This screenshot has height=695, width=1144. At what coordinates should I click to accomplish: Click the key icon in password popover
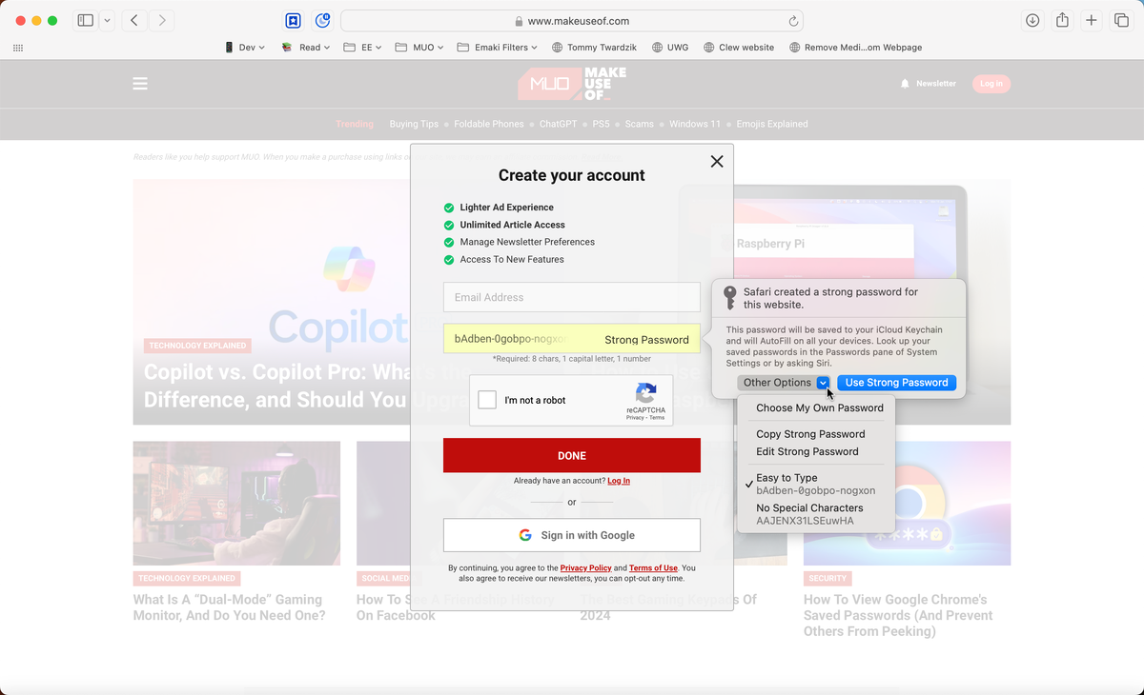pyautogui.click(x=729, y=298)
